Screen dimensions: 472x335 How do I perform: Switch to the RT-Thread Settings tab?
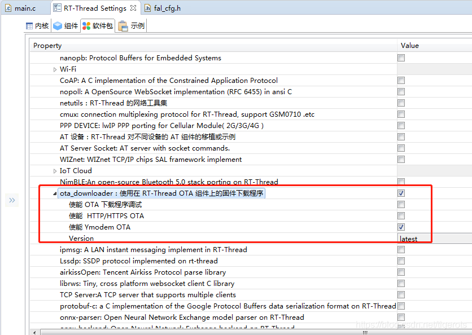tap(95, 8)
